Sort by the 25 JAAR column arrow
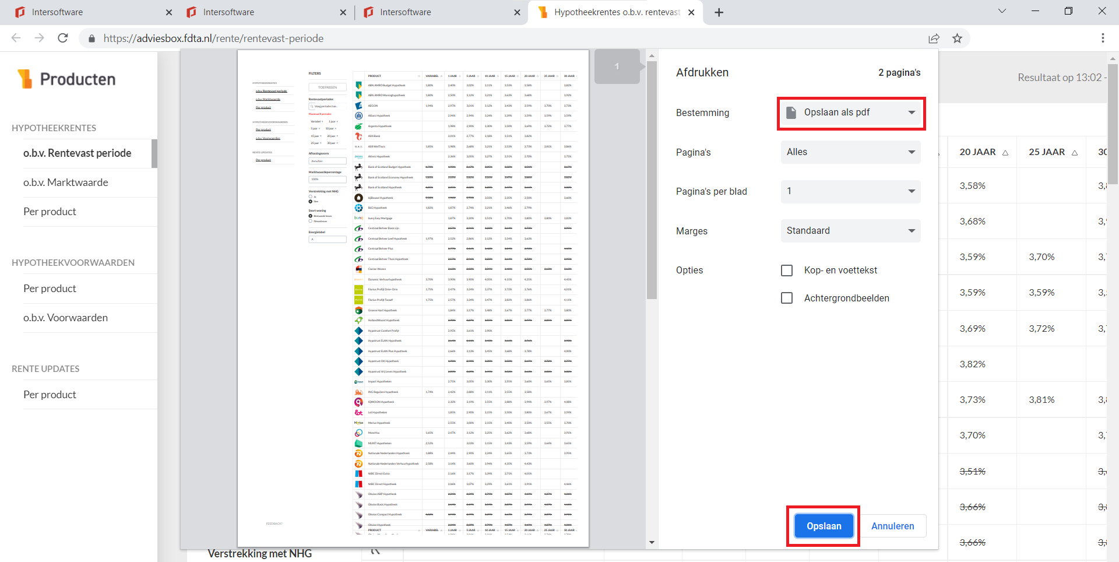1119x562 pixels. (x=1075, y=153)
